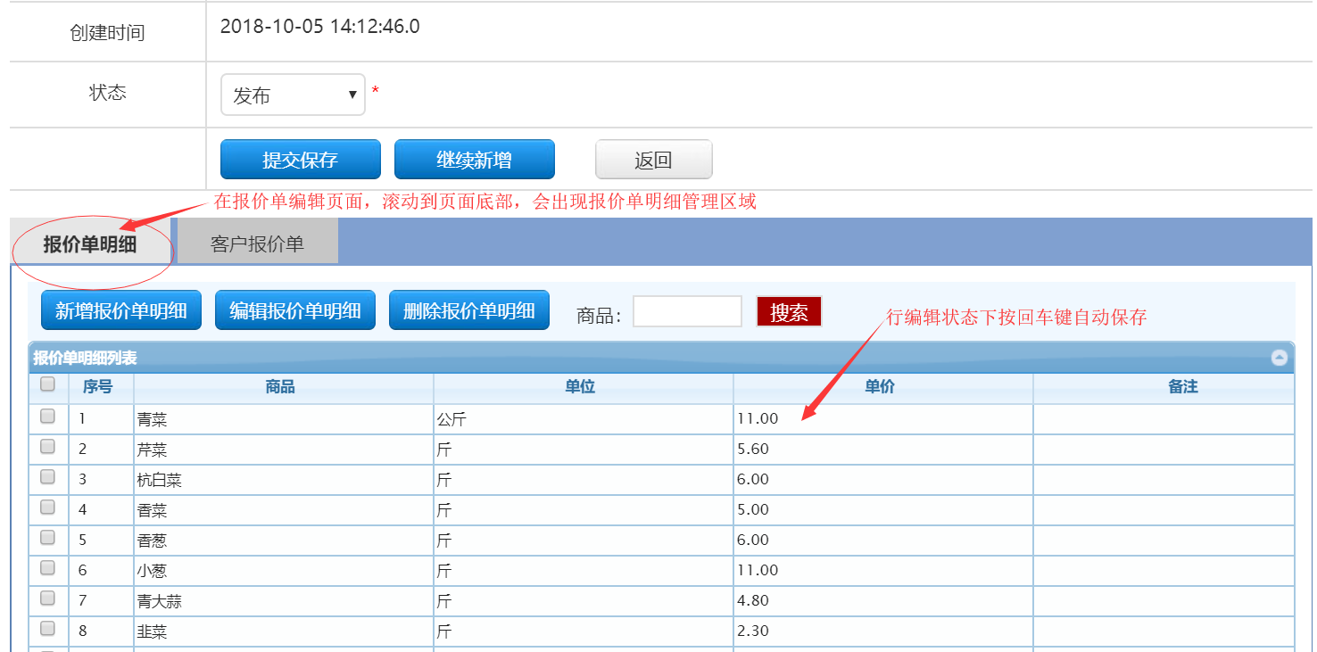Click 新增报价单明细 button
The image size is (1317, 652).
(120, 310)
